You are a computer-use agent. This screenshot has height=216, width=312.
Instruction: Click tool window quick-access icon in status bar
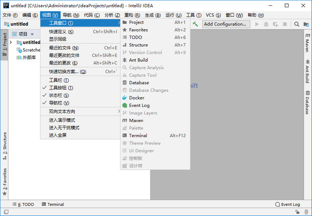(6, 212)
